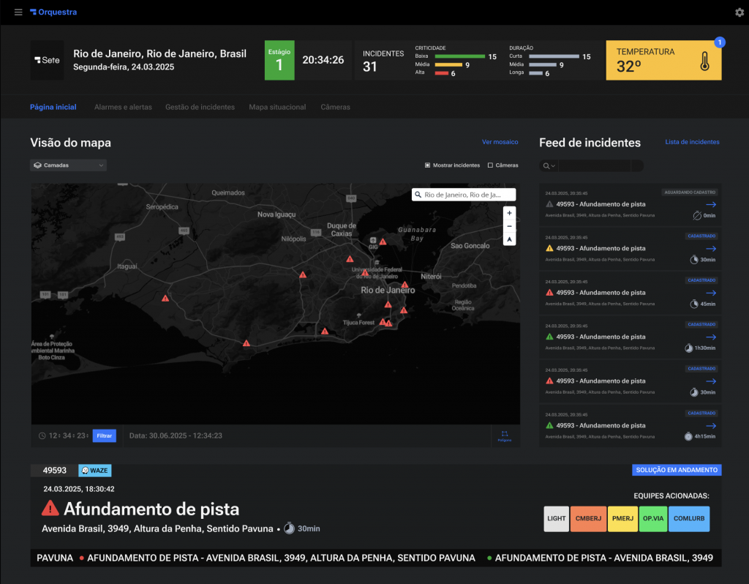Click the map zoom in (+) button

(x=510, y=212)
